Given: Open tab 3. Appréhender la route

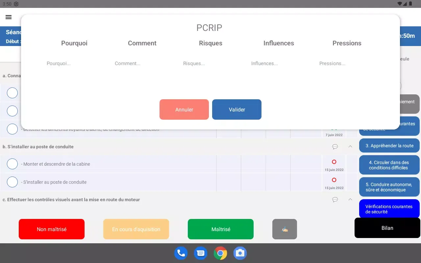Looking at the screenshot, I should point(389,146).
